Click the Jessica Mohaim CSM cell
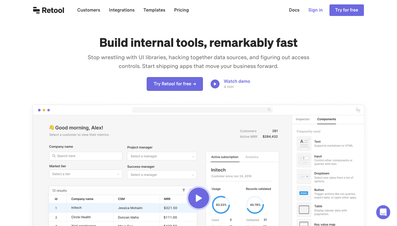This screenshot has width=397, height=226. [x=130, y=208]
